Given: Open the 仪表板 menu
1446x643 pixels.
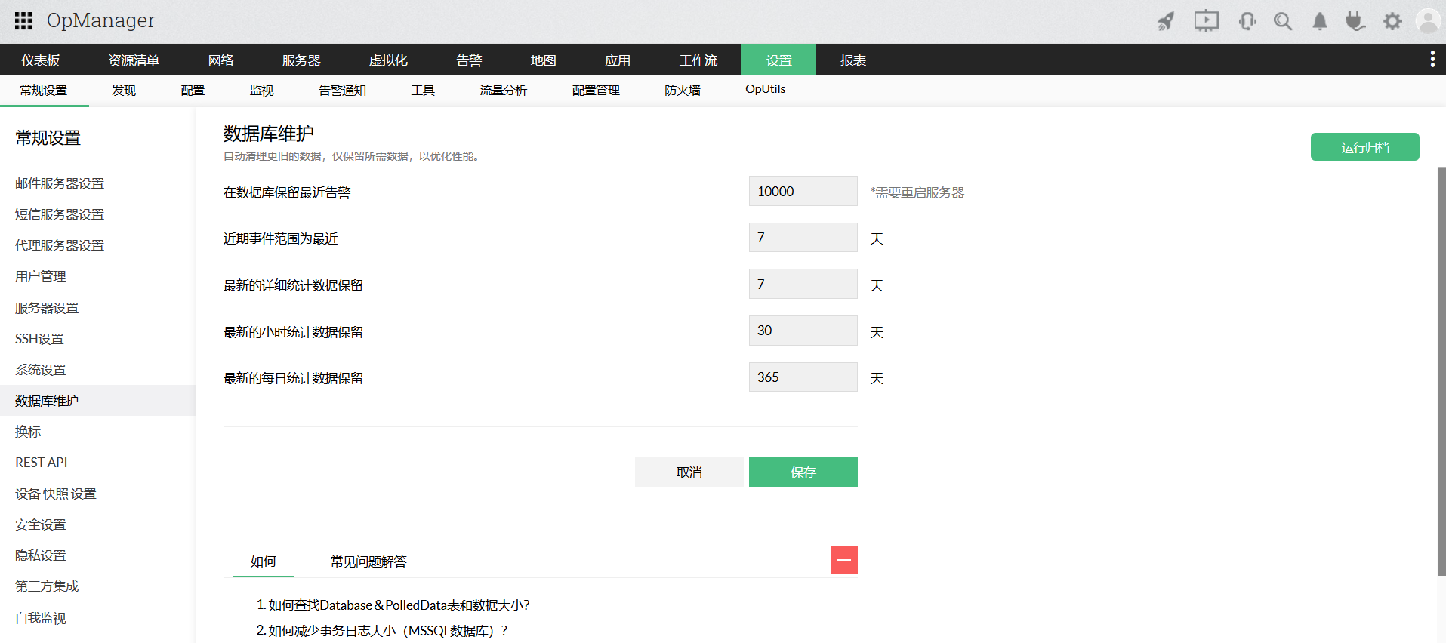Looking at the screenshot, I should [x=41, y=60].
